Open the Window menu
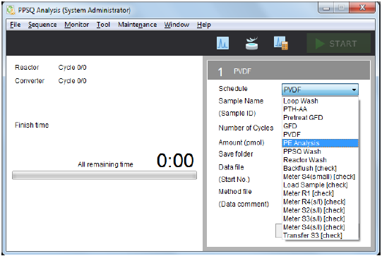382x256 pixels. 177,25
